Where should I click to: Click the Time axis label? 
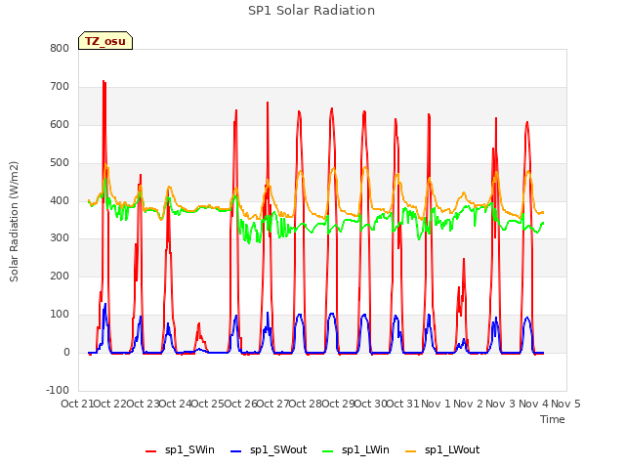553,419
